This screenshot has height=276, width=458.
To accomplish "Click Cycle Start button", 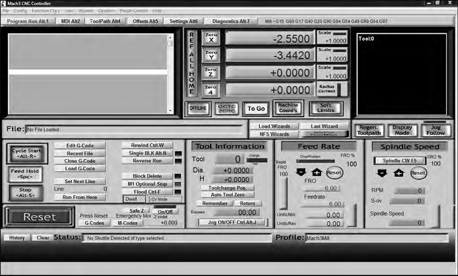I will coord(27,153).
